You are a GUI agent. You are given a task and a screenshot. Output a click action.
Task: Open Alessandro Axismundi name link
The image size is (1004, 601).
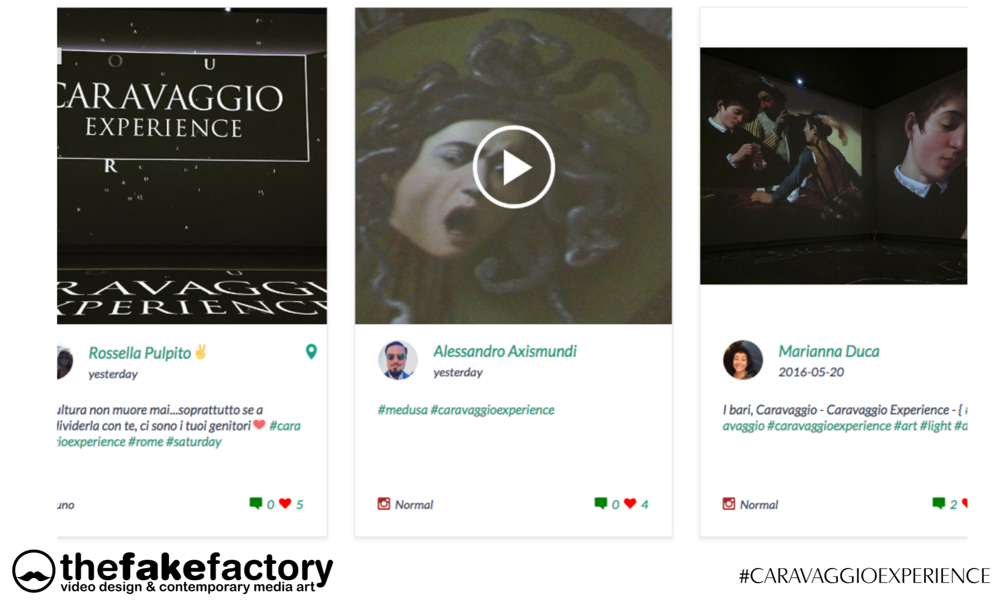pyautogui.click(x=505, y=351)
